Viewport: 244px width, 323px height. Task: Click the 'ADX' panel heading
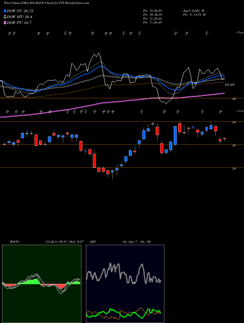93,242
